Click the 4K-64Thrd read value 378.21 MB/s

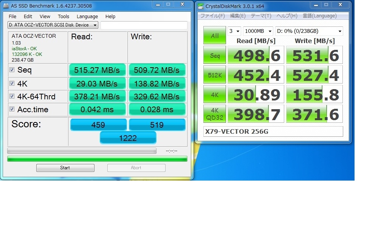[x=97, y=96]
